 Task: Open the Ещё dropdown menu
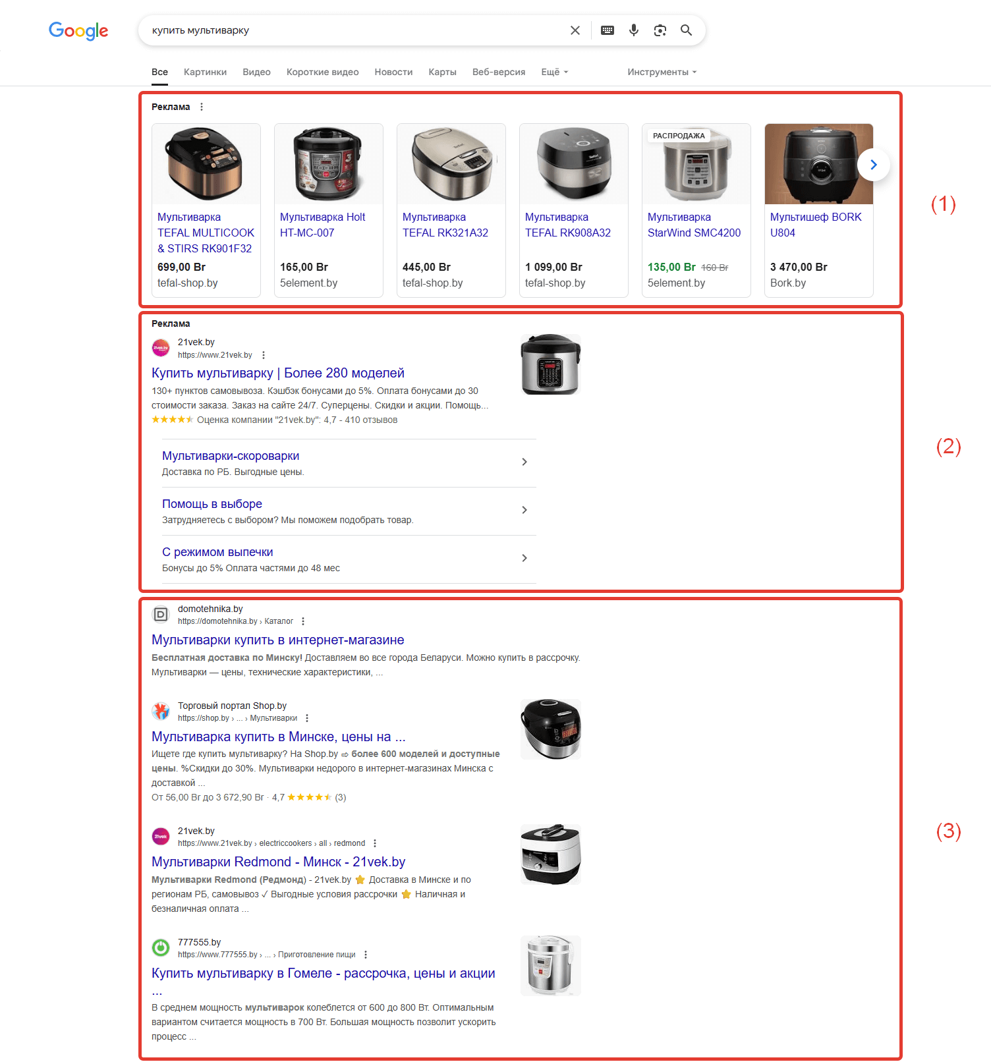coord(554,72)
